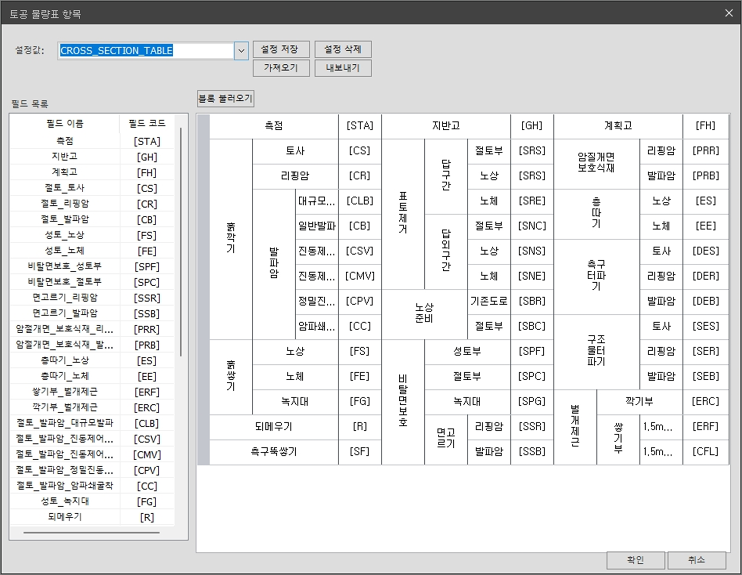Select the 되메우기 row in field list

point(92,517)
